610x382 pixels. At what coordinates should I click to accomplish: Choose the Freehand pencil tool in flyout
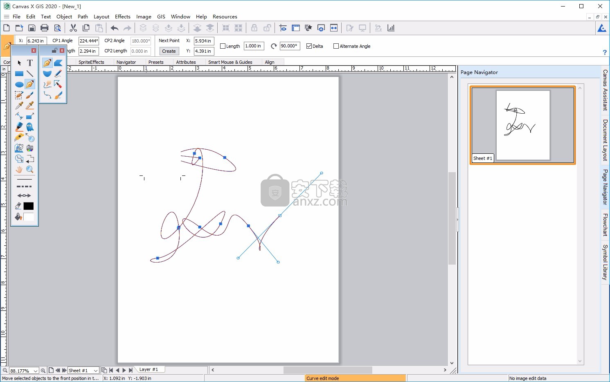click(58, 74)
